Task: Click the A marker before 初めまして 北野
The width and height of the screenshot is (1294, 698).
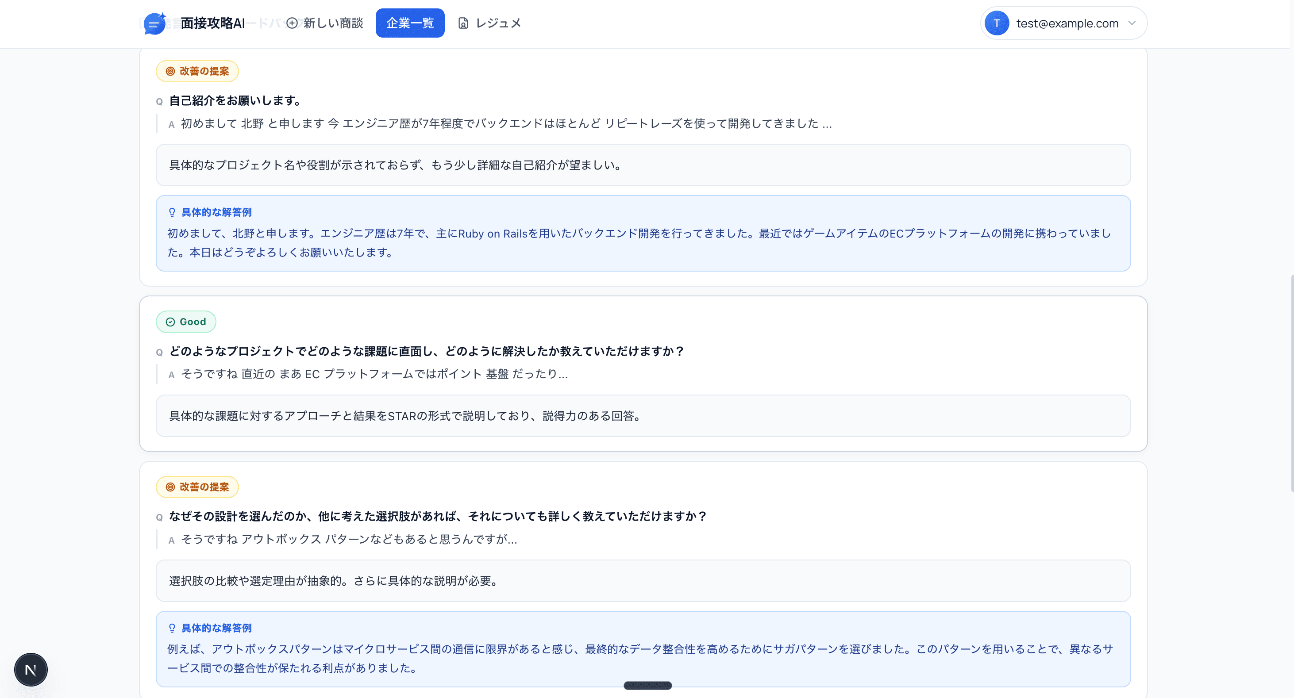Action: tap(171, 125)
